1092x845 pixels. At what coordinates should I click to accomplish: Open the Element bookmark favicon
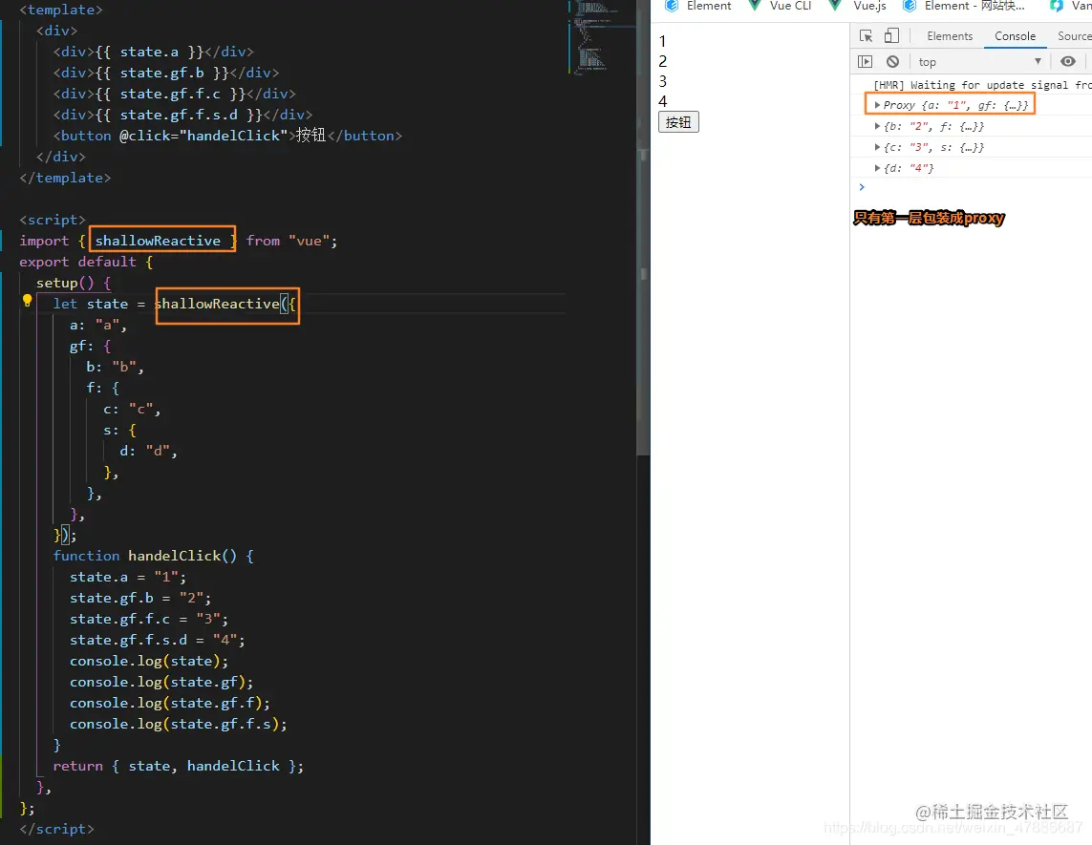point(672,6)
